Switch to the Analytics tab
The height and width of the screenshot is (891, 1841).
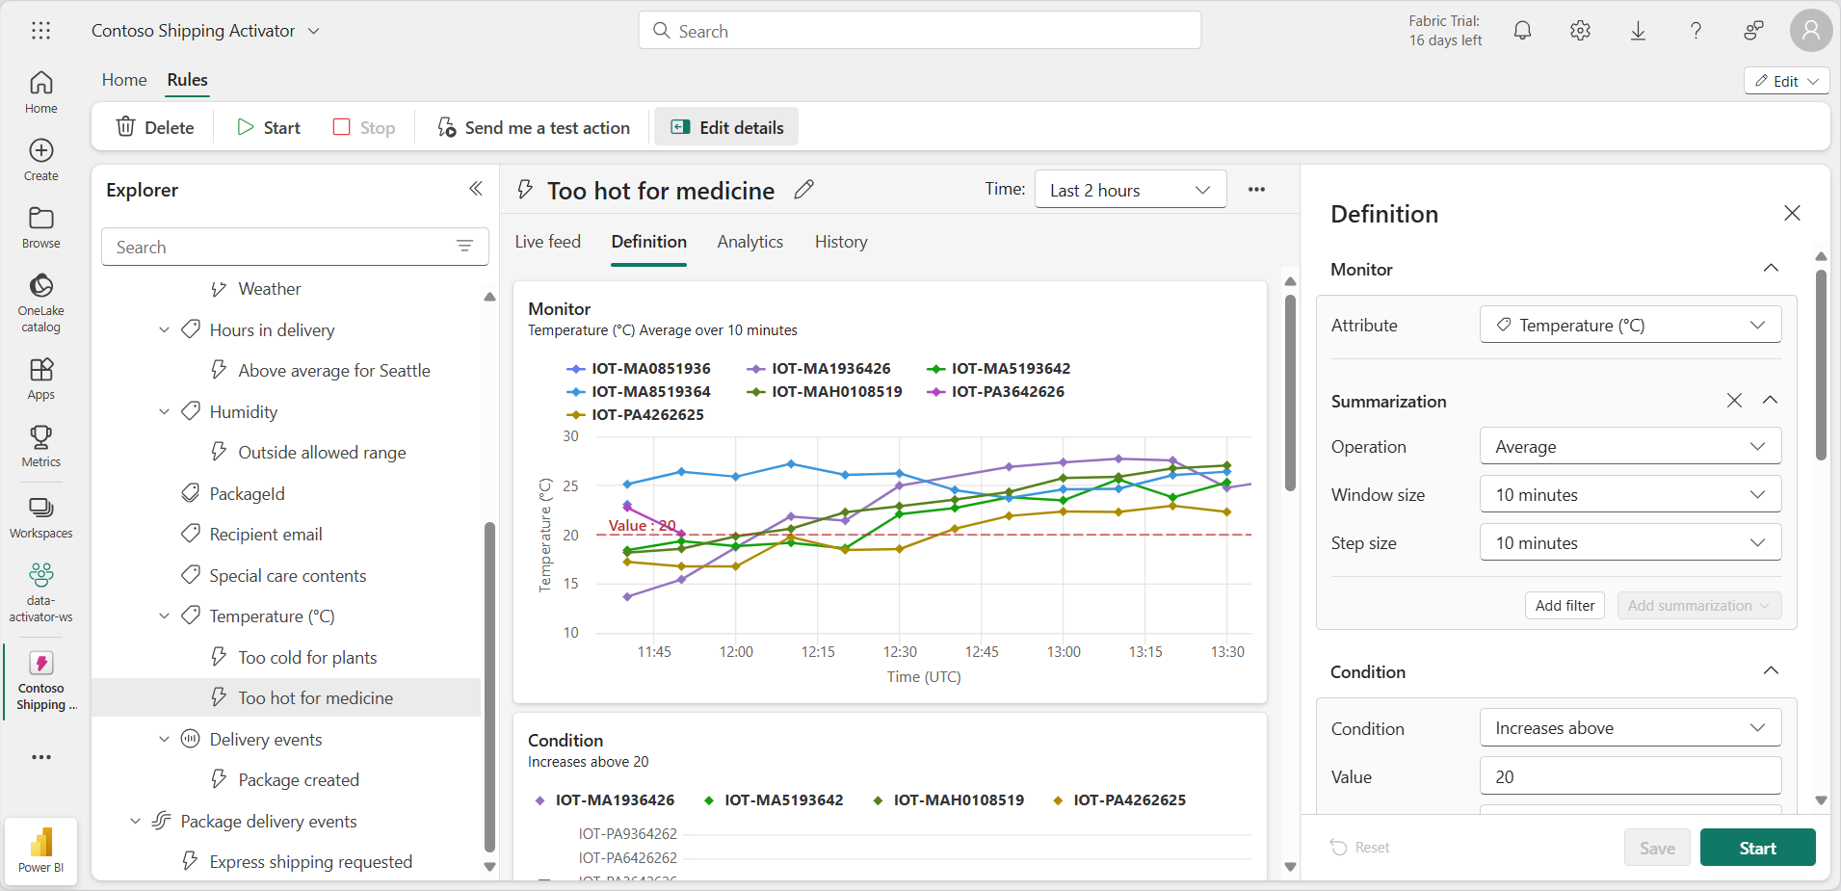point(750,242)
